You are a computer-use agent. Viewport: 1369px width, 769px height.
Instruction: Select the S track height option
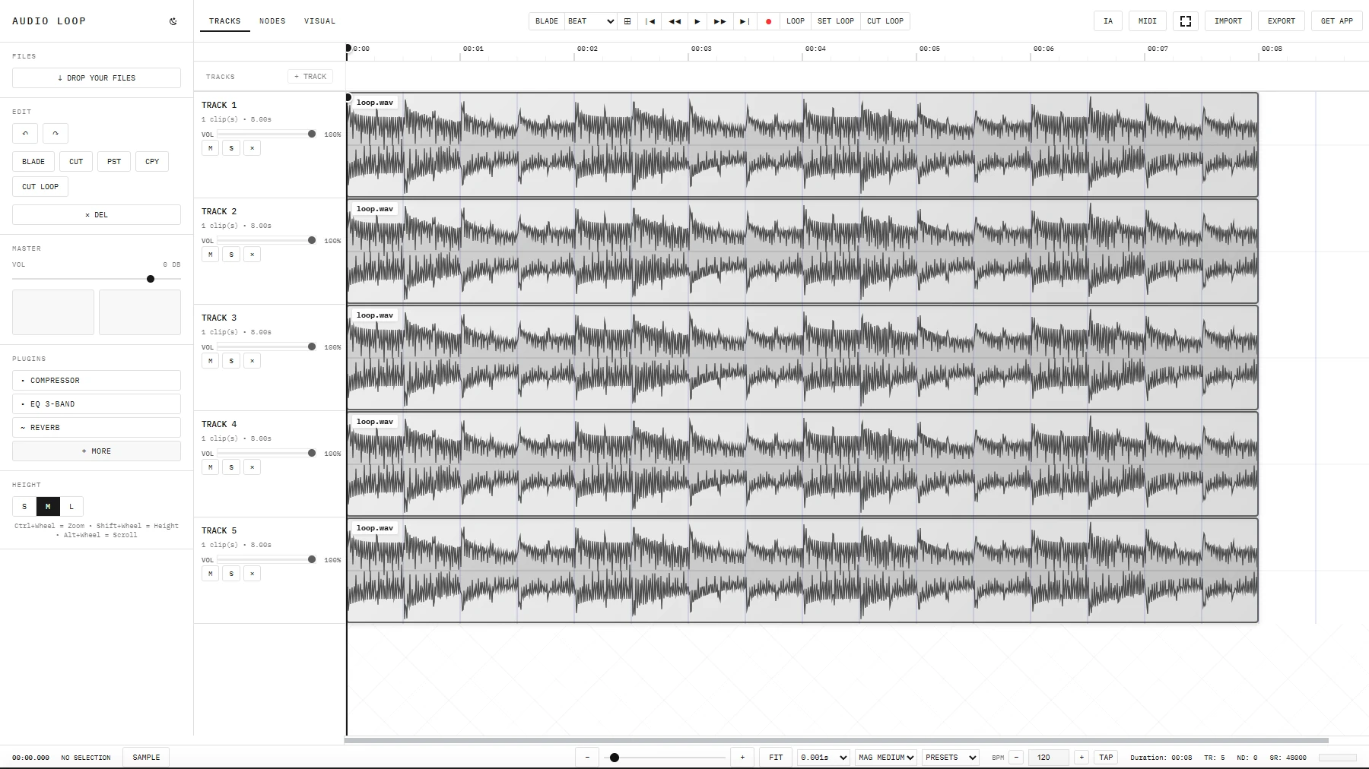[24, 507]
